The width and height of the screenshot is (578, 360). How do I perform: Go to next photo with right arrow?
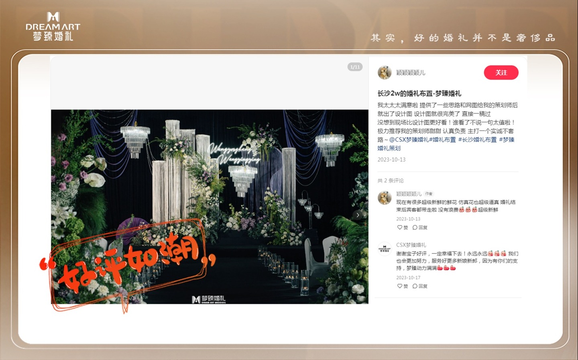tap(358, 215)
